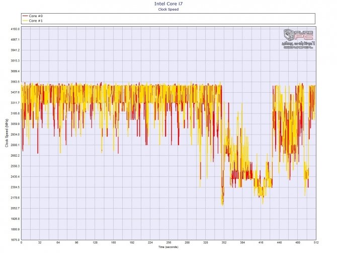Screen dimensions: 337x253
Task: Click the red Core #0 legend line
Action: point(25,16)
